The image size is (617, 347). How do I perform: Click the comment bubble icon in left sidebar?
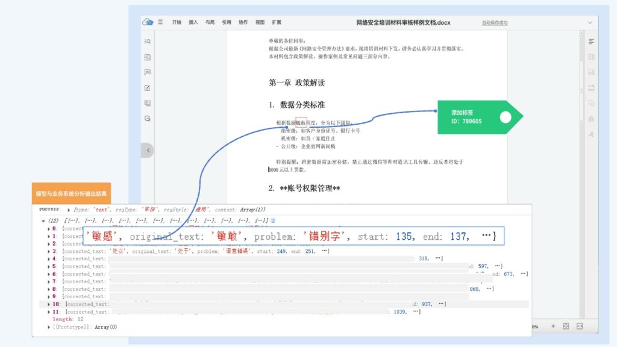(147, 72)
